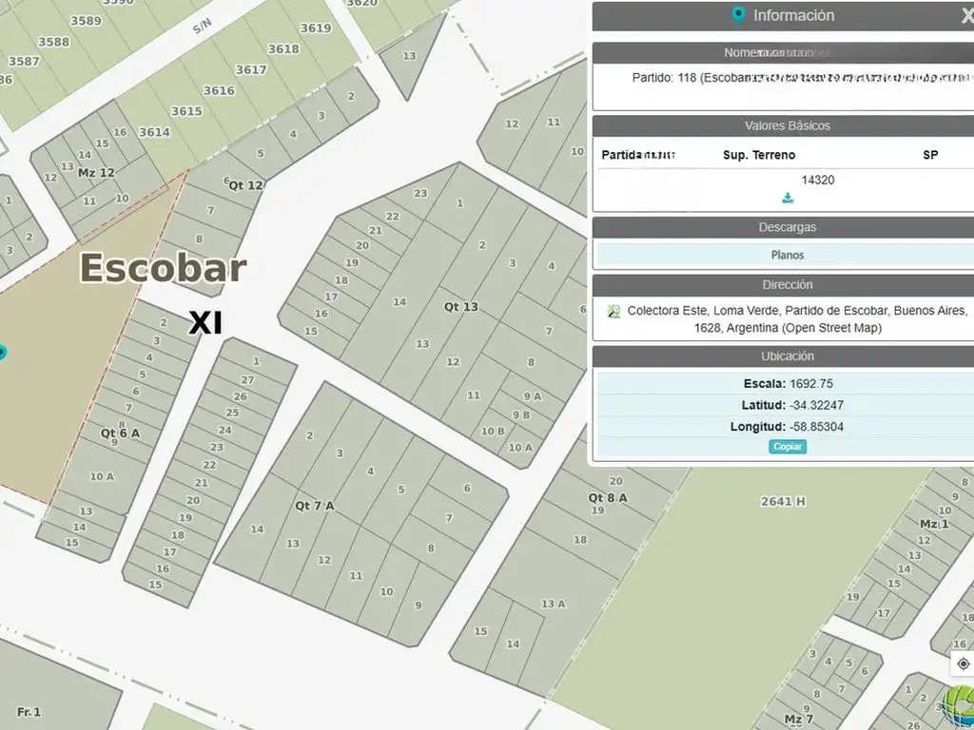The image size is (974, 730).
Task: Click the teal pin icon beside Información
Action: (738, 15)
